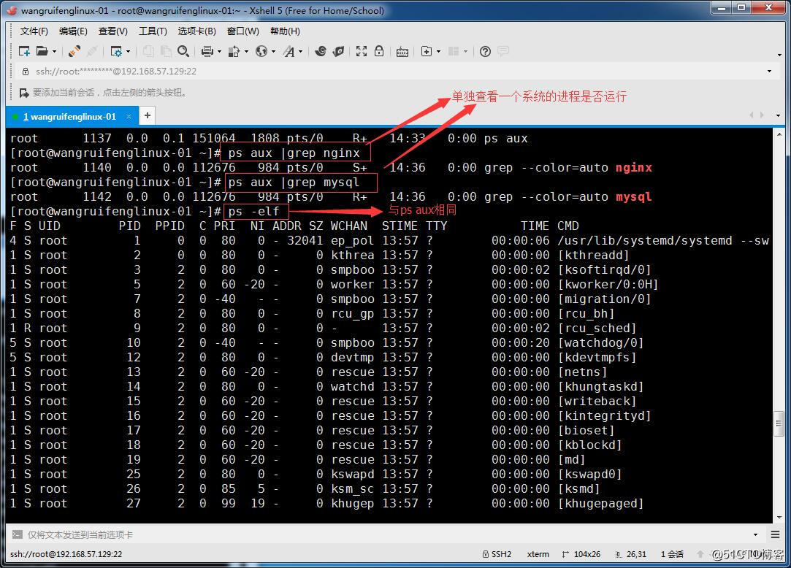The height and width of the screenshot is (568, 791).
Task: Click SSH2 in the status bar
Action: 497,554
